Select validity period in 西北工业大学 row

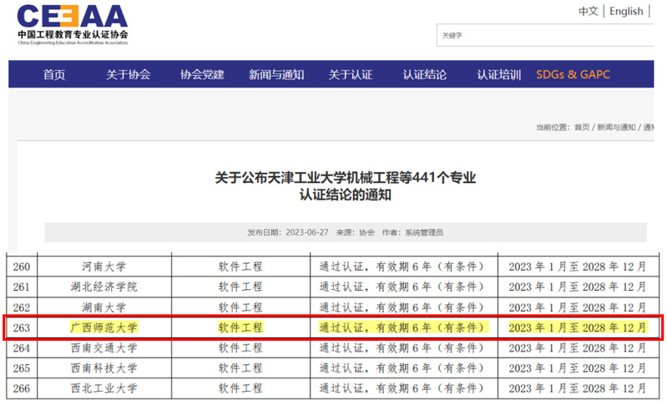click(x=578, y=388)
